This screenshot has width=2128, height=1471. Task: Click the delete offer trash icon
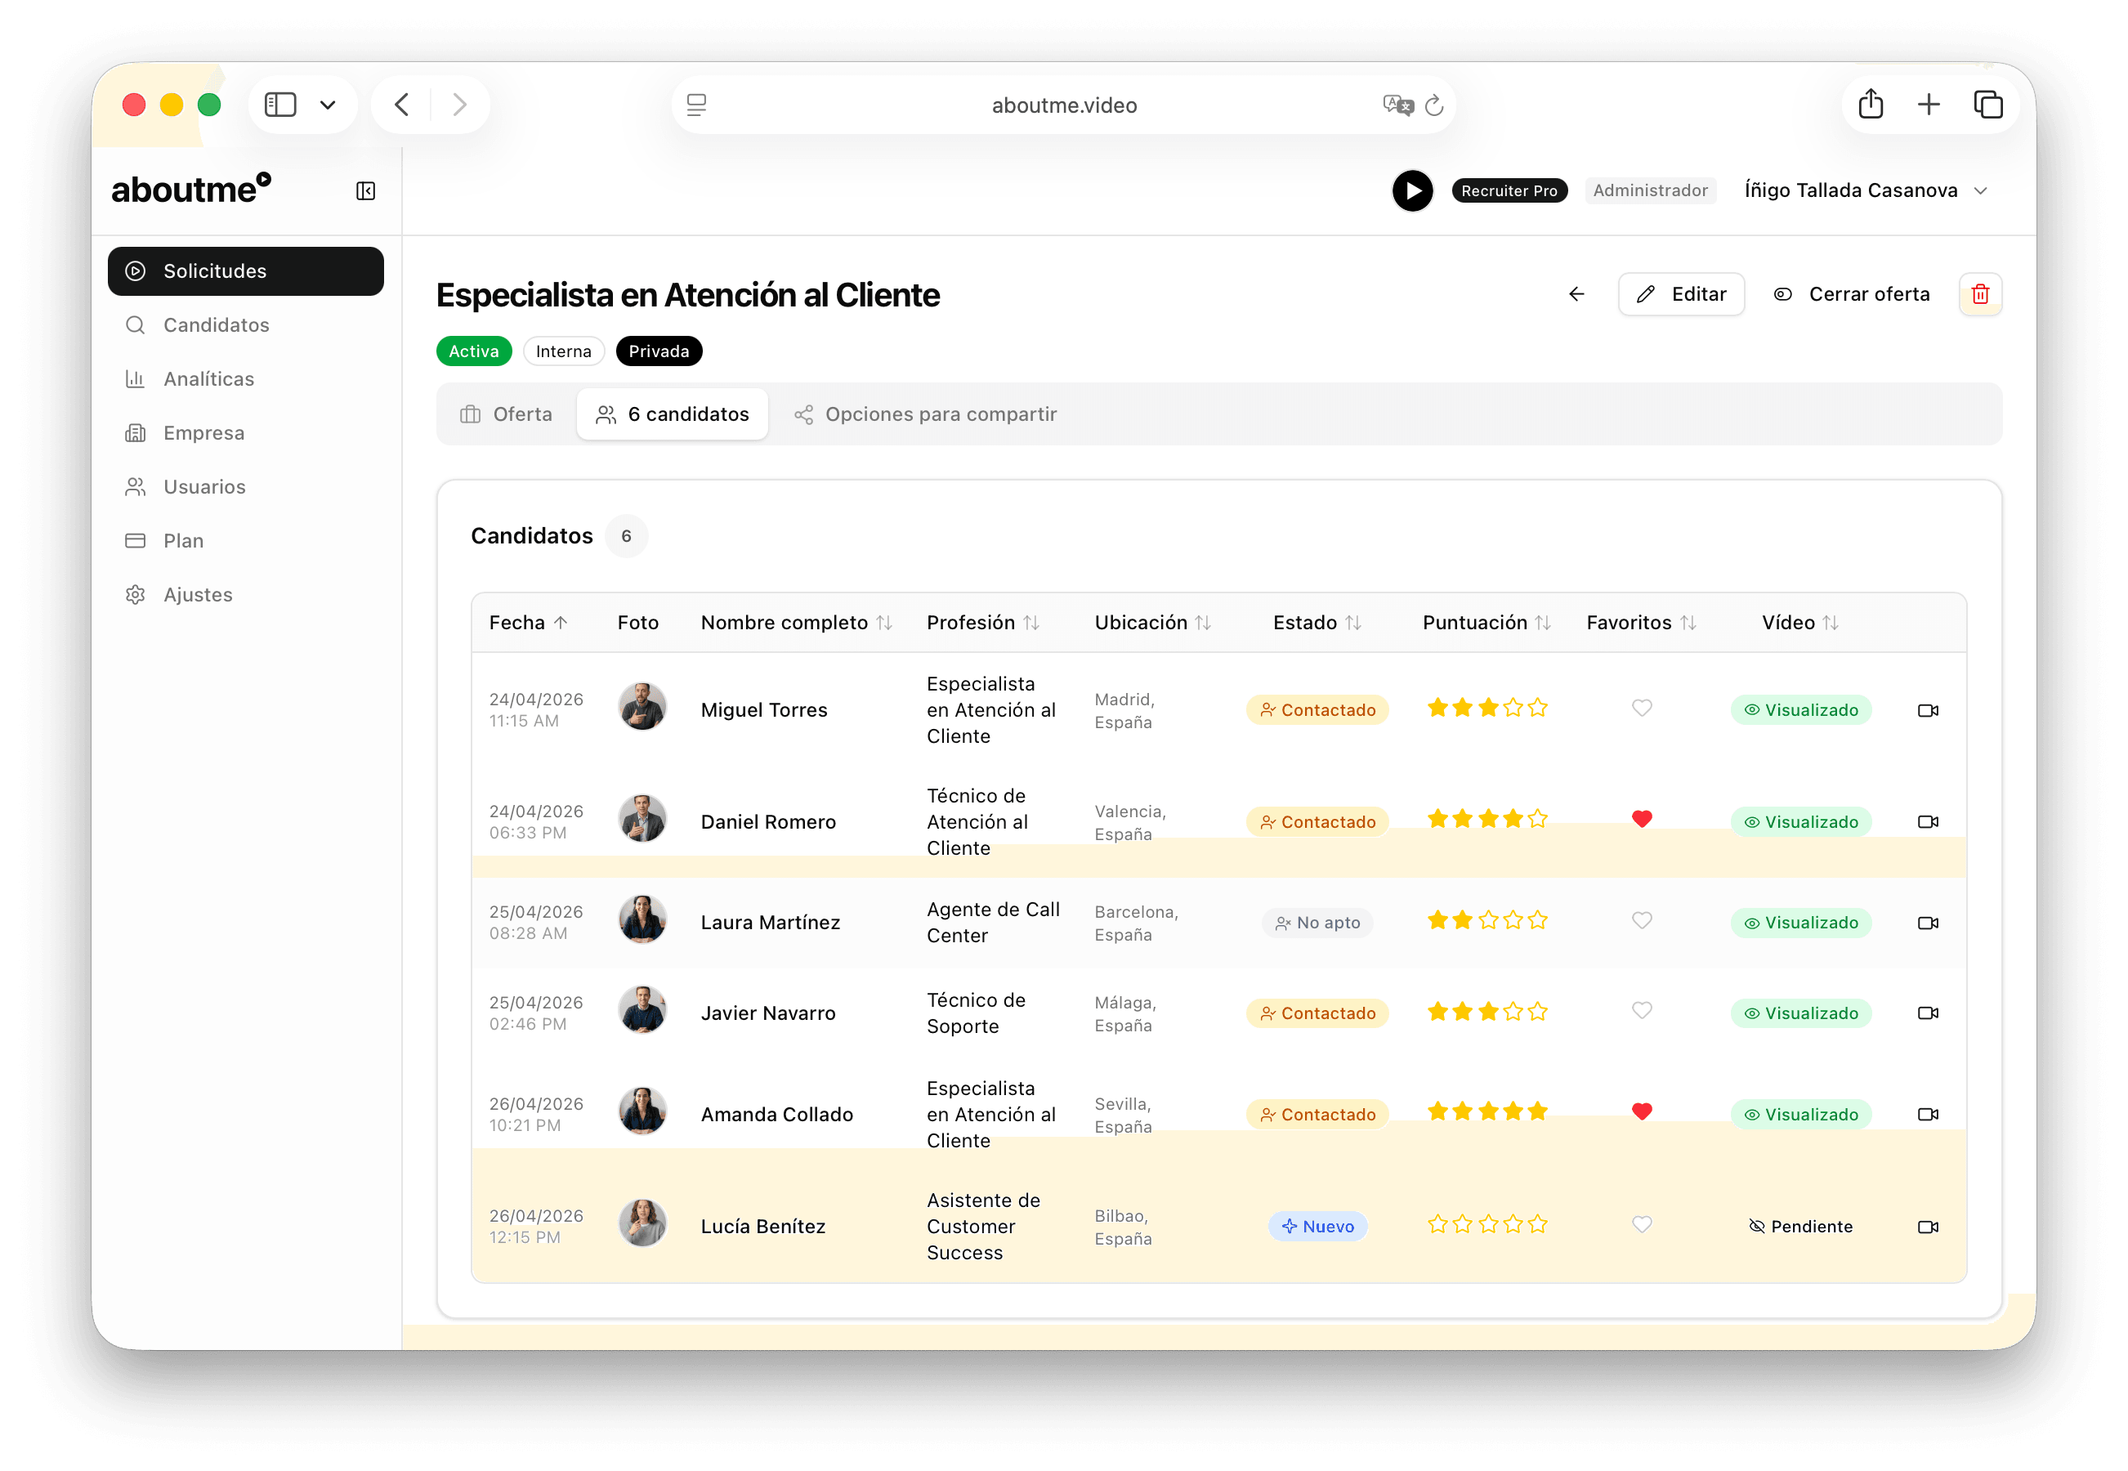click(x=1979, y=294)
